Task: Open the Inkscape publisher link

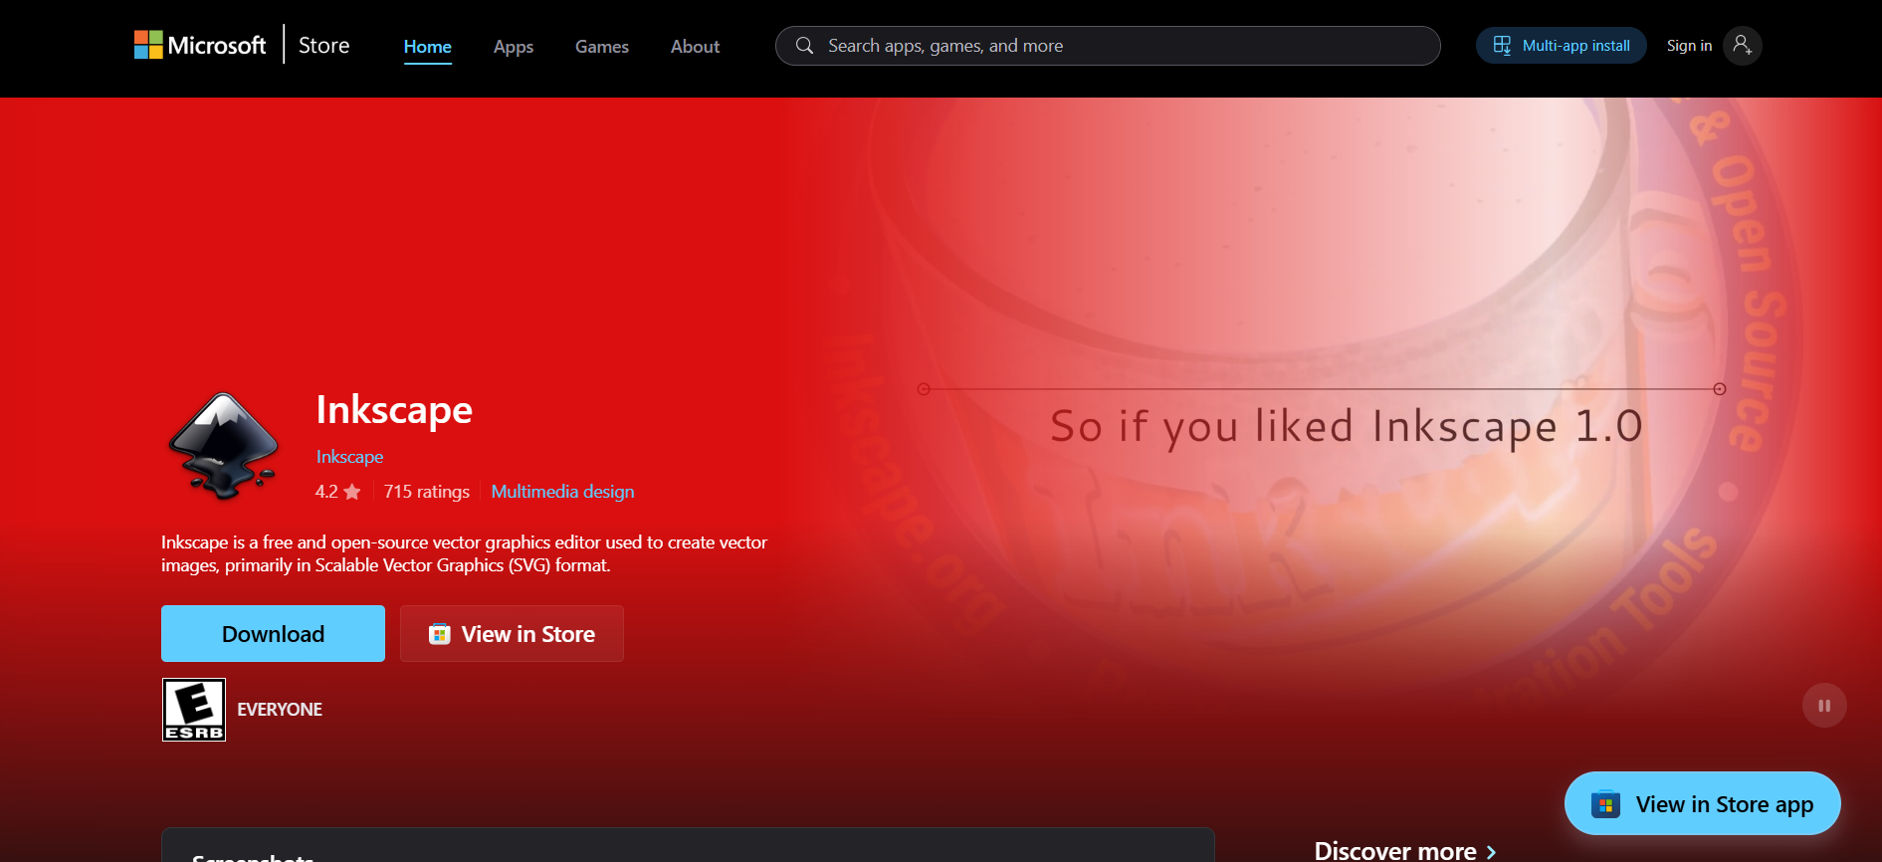Action: point(349,457)
